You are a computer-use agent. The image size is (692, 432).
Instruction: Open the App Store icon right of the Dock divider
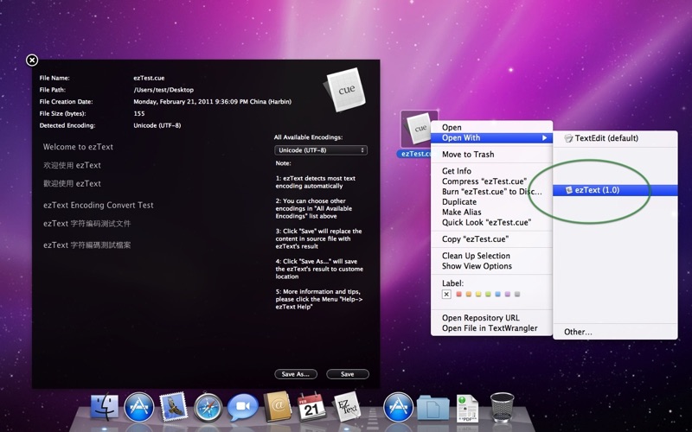point(398,407)
